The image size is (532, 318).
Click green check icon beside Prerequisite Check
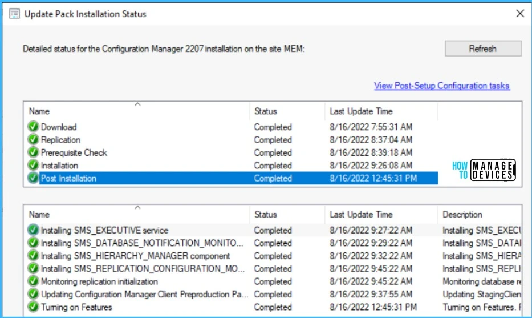pyautogui.click(x=33, y=152)
